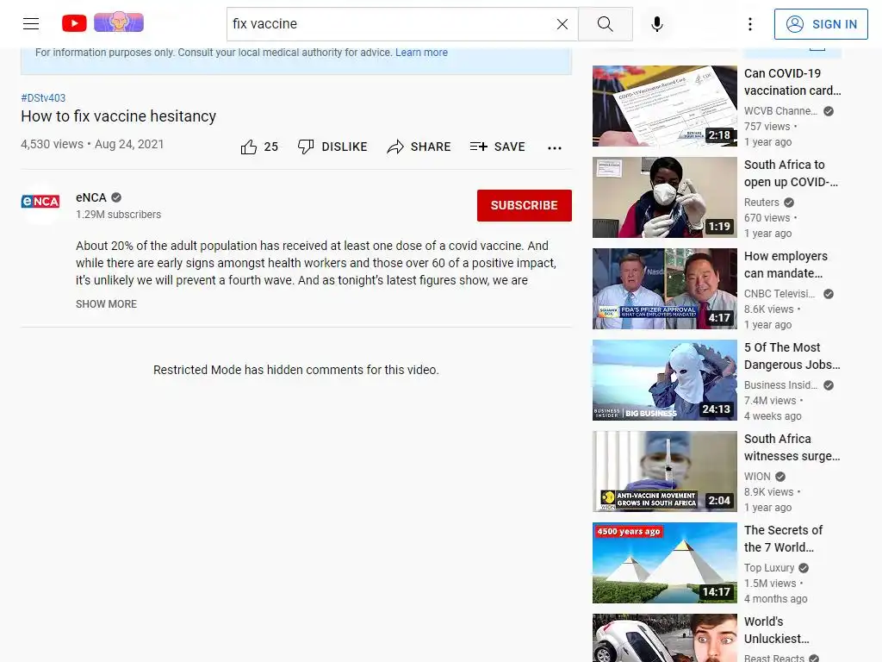
Task: Click WION channel name
Action: pos(757,476)
